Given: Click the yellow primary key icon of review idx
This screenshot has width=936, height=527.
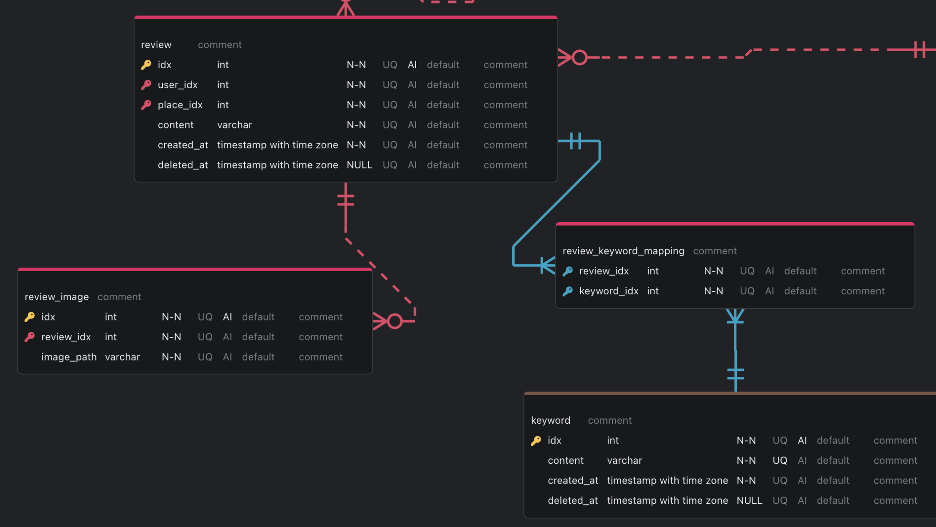Looking at the screenshot, I should pos(146,65).
